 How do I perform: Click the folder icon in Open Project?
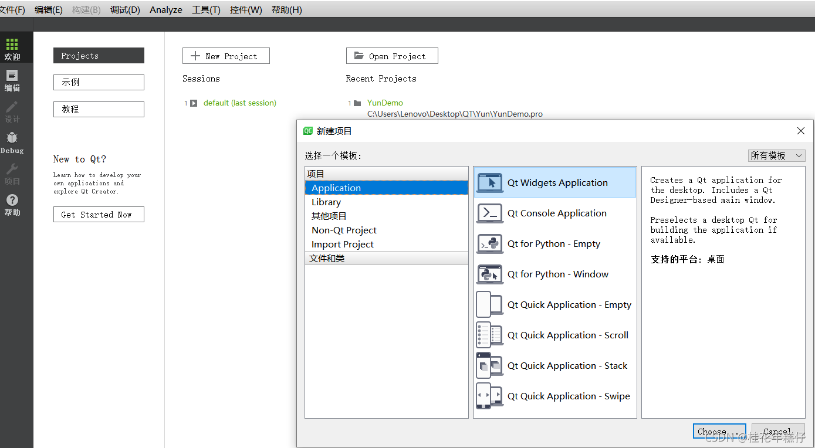[x=359, y=56]
